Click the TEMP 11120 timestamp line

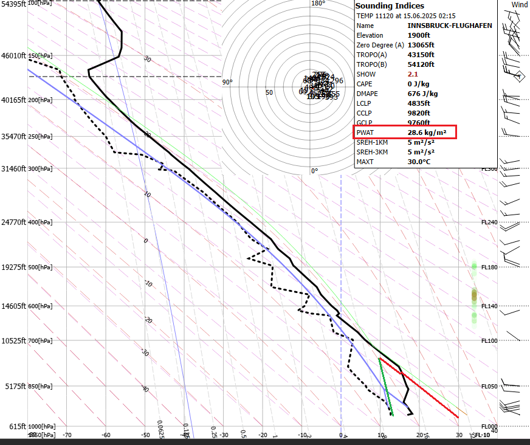tap(406, 16)
